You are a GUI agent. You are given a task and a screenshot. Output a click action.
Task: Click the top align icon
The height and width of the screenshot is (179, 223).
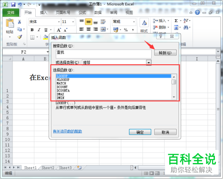click(x=82, y=21)
